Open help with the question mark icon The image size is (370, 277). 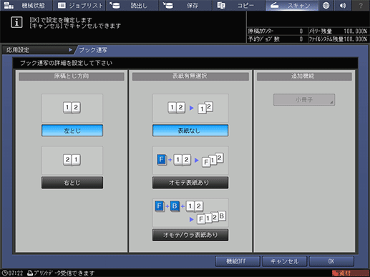[x=361, y=5]
